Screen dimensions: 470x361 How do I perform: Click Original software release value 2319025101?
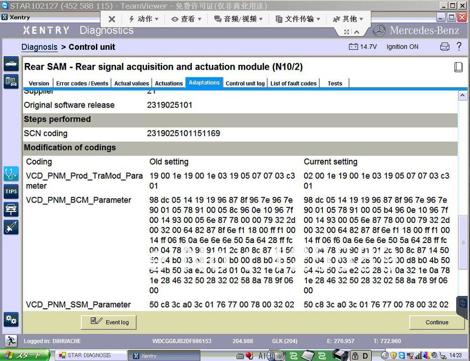tap(169, 105)
